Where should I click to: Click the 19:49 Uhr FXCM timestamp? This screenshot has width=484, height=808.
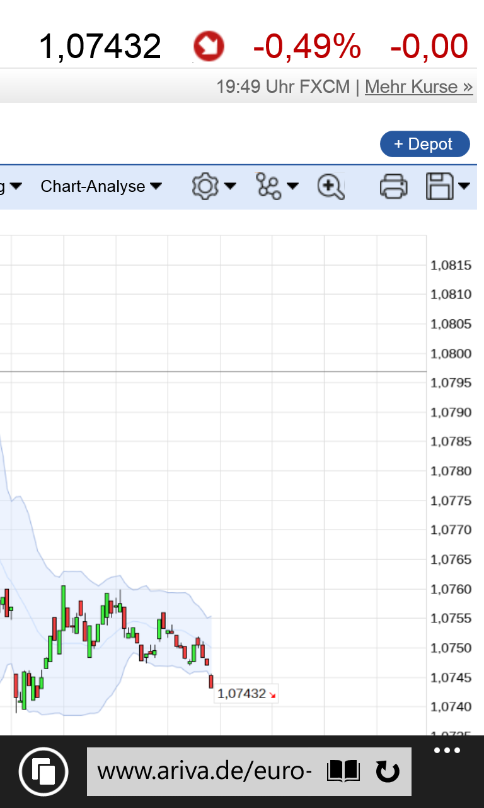[283, 86]
